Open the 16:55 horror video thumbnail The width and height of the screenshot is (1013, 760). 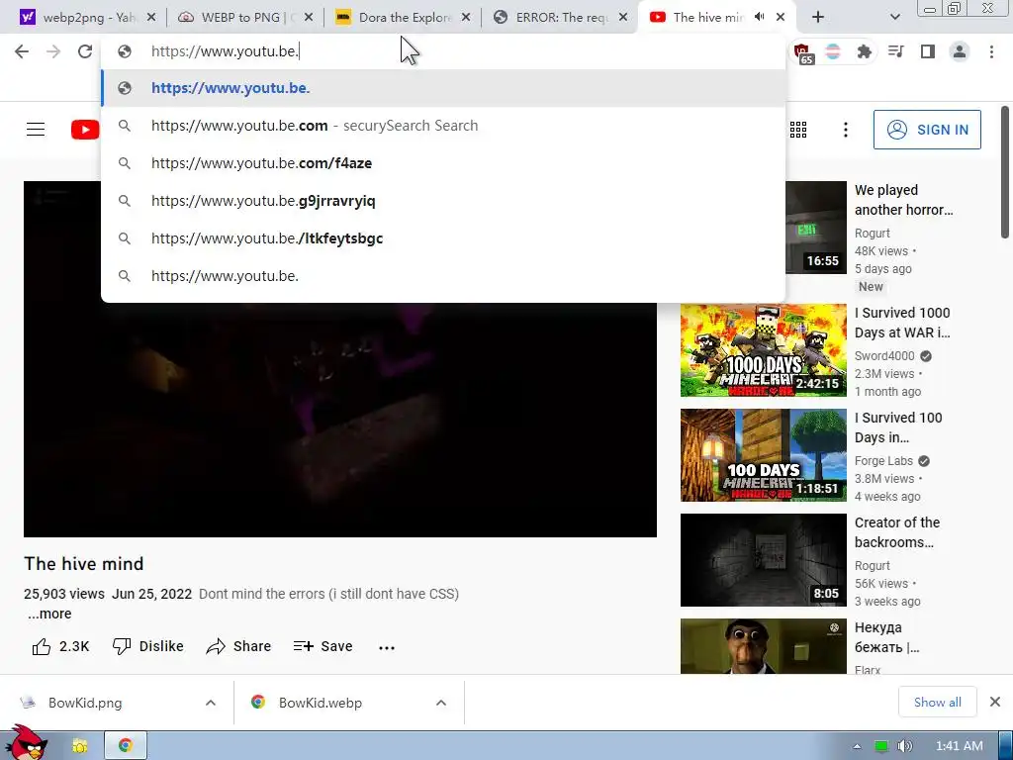click(x=816, y=228)
